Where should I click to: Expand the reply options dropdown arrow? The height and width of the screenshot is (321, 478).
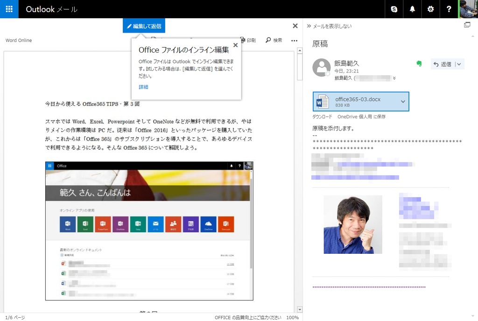459,64
